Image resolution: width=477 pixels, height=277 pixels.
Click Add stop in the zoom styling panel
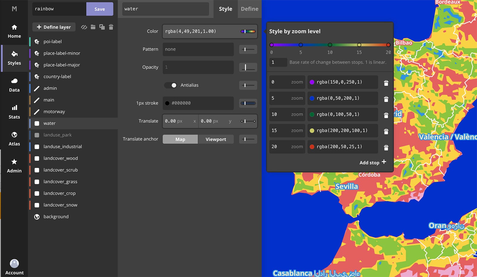372,162
